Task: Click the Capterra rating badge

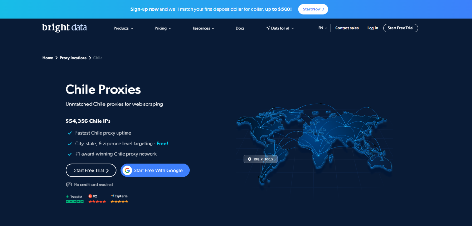Action: pos(119,199)
